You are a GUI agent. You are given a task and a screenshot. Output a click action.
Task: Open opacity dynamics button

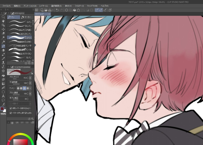(x=30, y=83)
